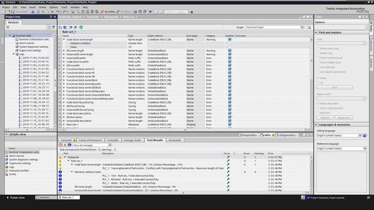374x210 pixels.
Task: Click the red errors filter icon
Action: tap(60, 145)
